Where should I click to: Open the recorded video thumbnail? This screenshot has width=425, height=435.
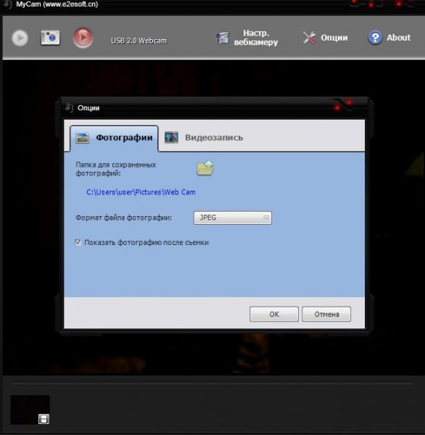pos(30,410)
